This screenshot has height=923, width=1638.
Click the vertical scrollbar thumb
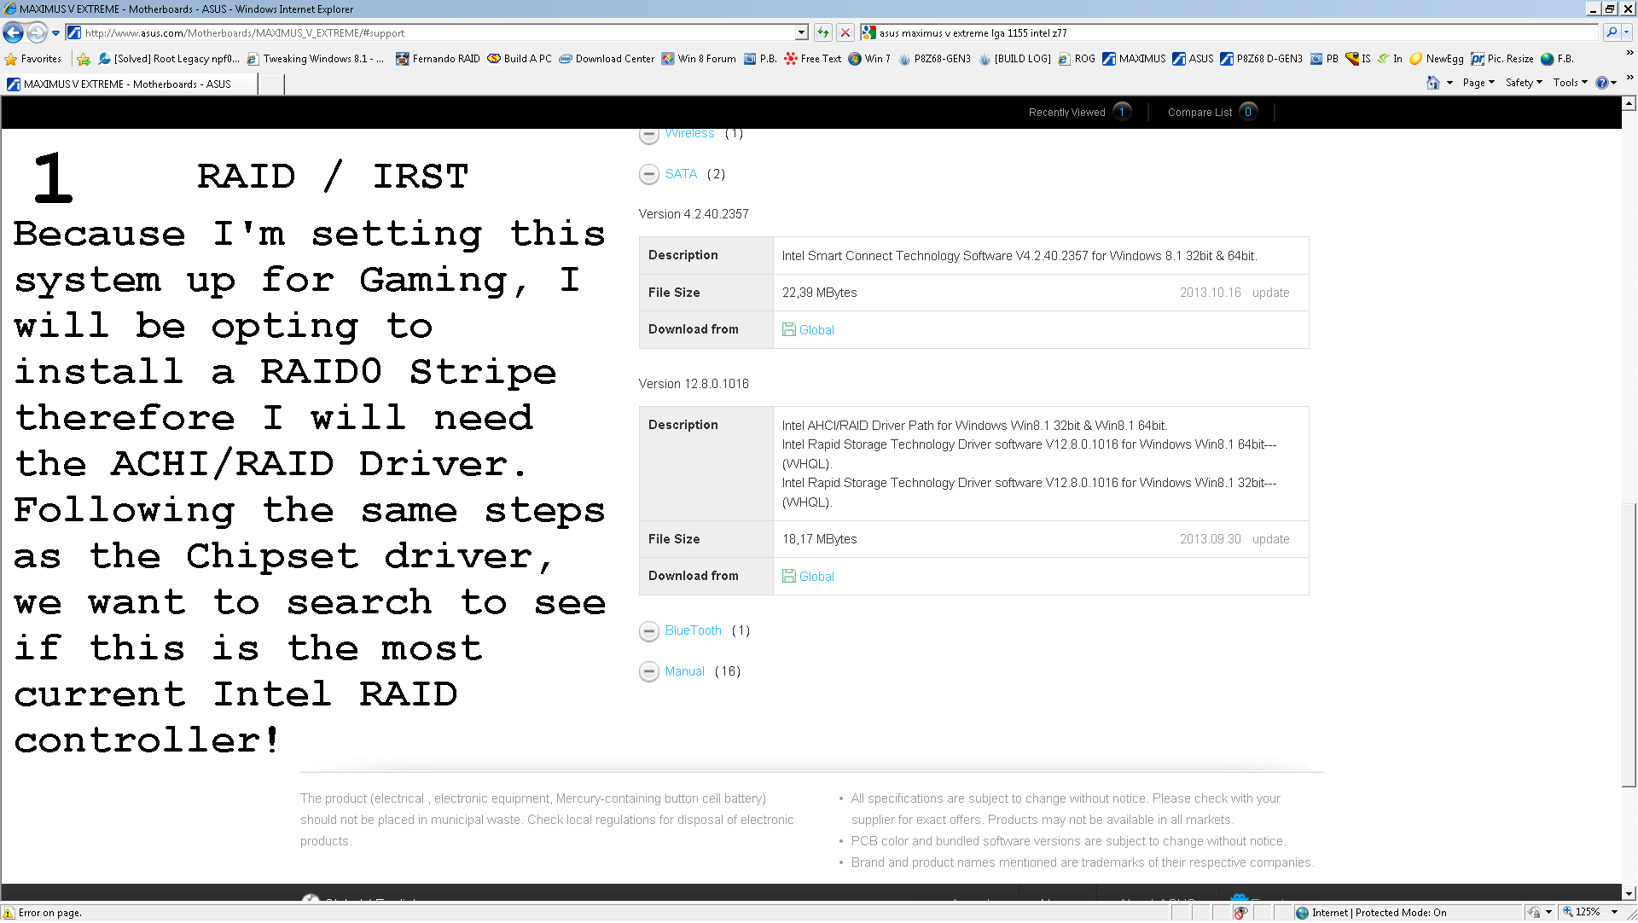(x=1629, y=645)
